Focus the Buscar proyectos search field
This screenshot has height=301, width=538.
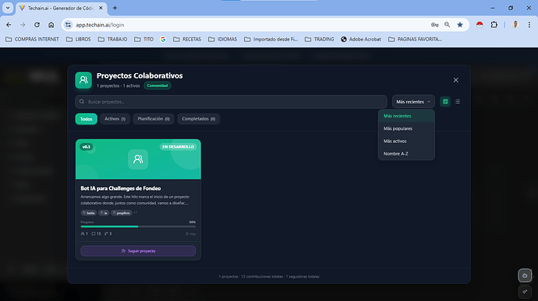[x=231, y=102]
